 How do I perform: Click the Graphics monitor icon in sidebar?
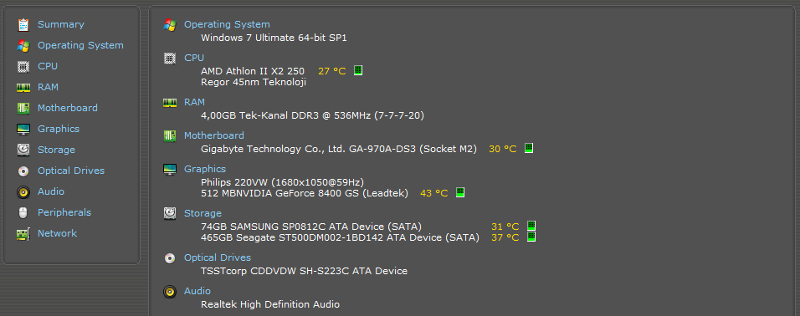point(23,129)
